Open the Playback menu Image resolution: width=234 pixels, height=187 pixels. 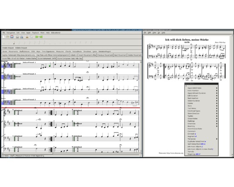pos(35,33)
